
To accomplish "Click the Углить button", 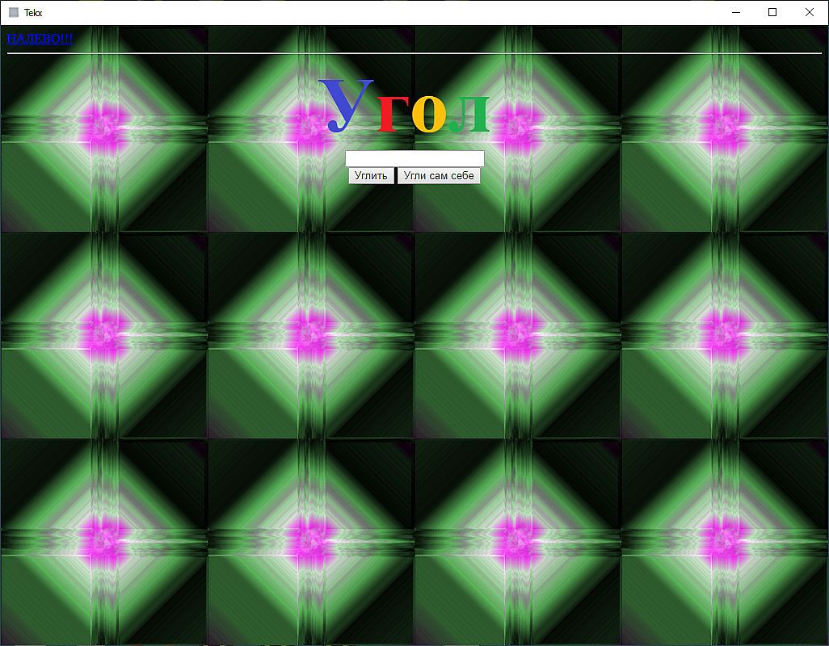I will (x=371, y=175).
